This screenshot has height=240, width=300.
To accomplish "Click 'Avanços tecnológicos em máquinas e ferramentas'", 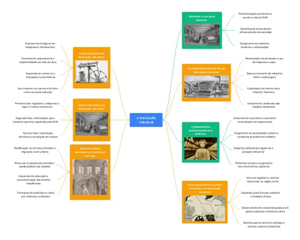I will point(40,46).
